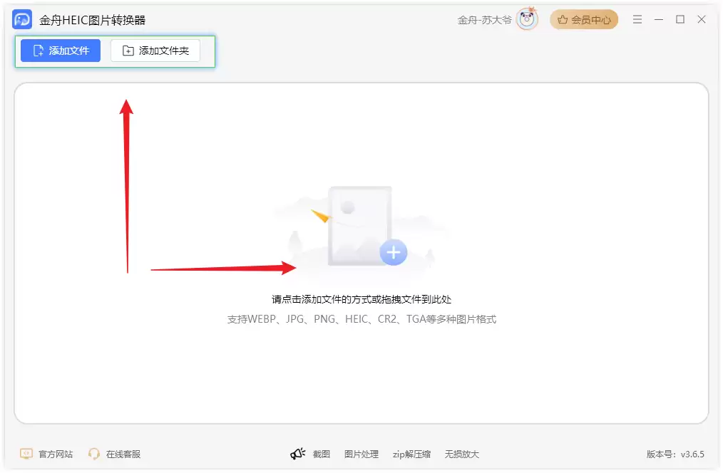The width and height of the screenshot is (723, 473).
Task: Click the panda user avatar
Action: coord(527,19)
